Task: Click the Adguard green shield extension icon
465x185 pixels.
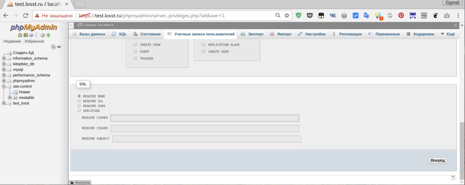Action: point(299,15)
